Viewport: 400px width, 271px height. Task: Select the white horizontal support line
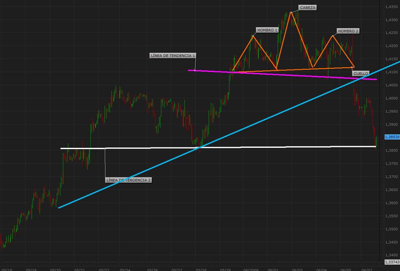pos(218,147)
